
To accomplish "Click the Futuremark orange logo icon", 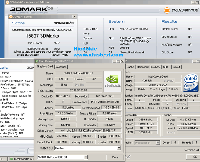I will coord(167,10).
